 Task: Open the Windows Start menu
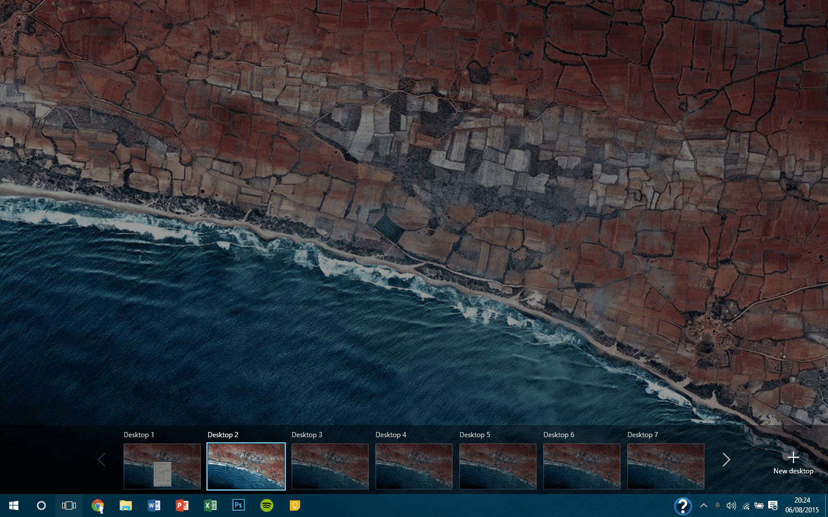14,506
